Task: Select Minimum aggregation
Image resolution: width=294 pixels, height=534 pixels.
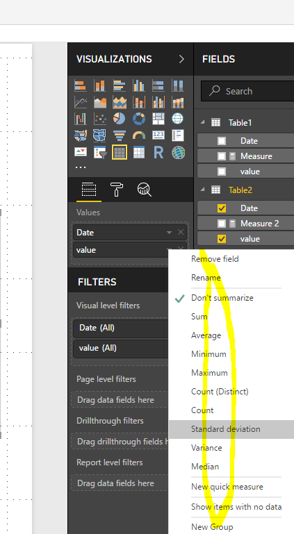Action: point(209,354)
